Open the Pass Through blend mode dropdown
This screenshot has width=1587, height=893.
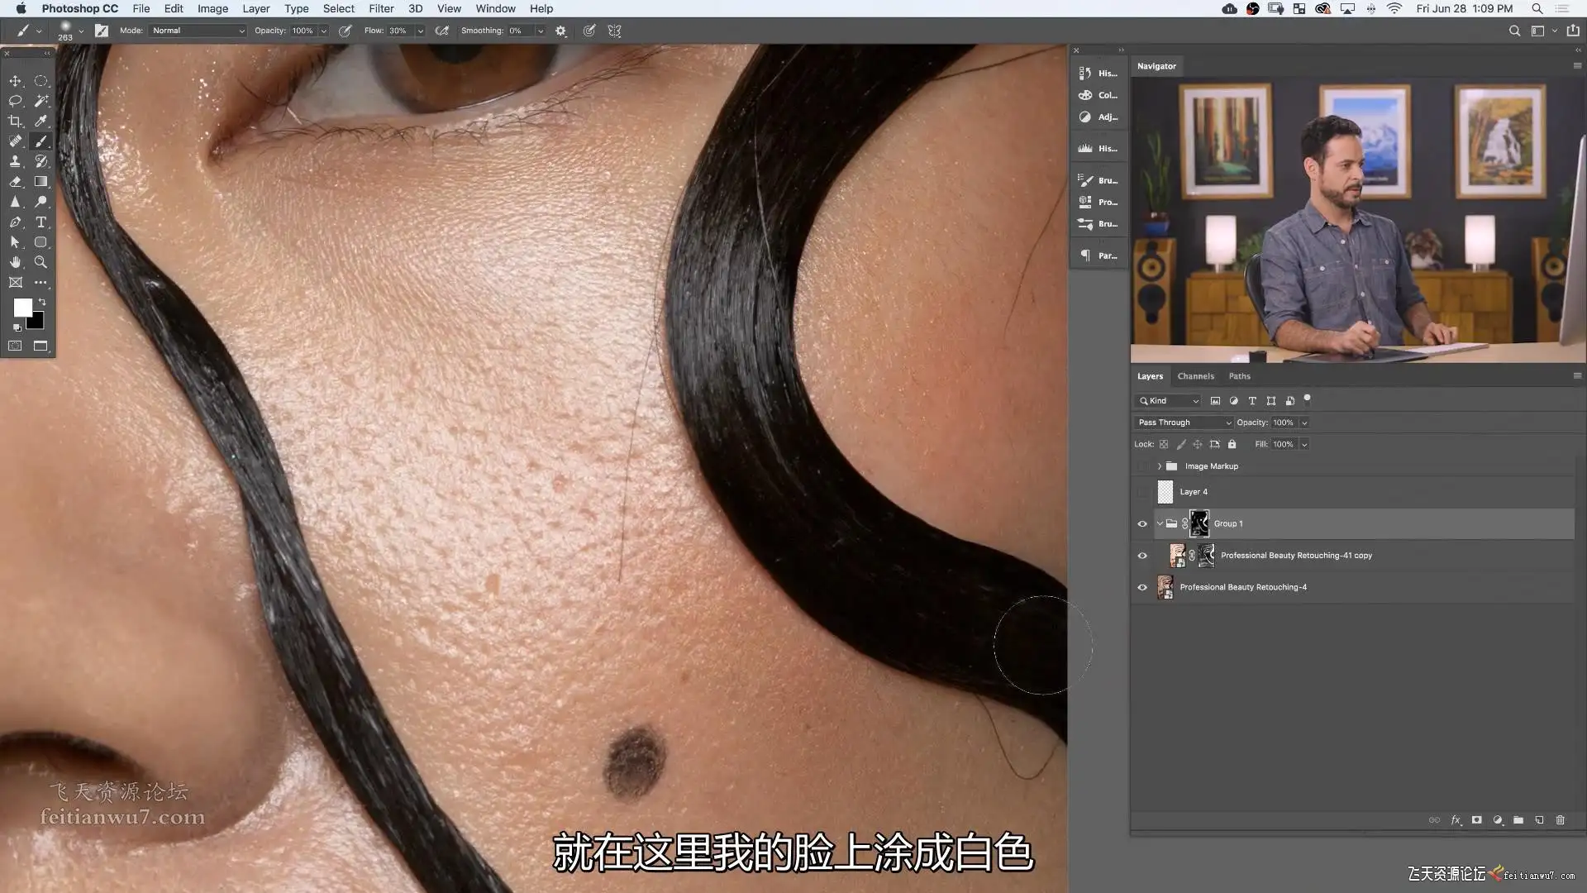tap(1184, 423)
